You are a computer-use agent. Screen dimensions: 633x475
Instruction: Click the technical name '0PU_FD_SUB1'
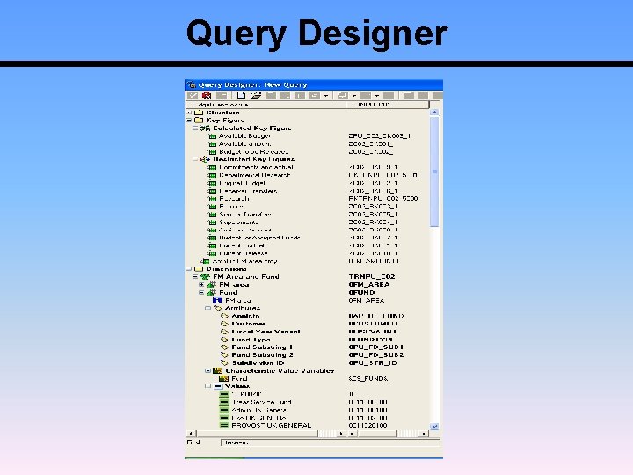376,347
